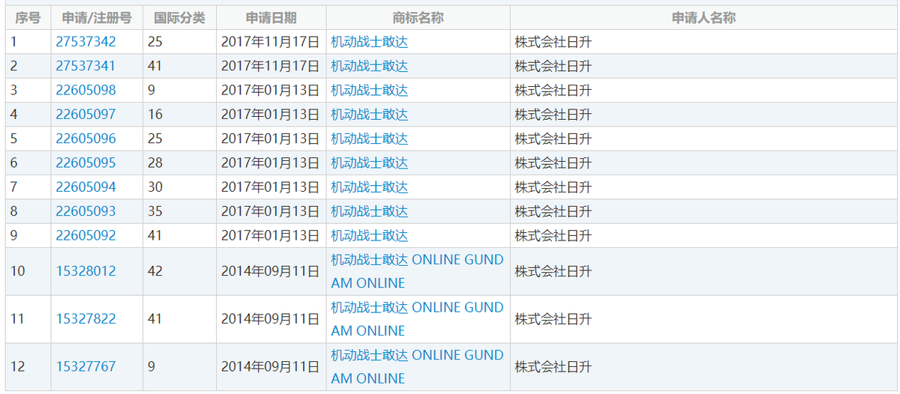Viewport: 900px width, 394px height.
Task: Open trademark name 机动战士敢达 in row 2
Action: [x=370, y=66]
